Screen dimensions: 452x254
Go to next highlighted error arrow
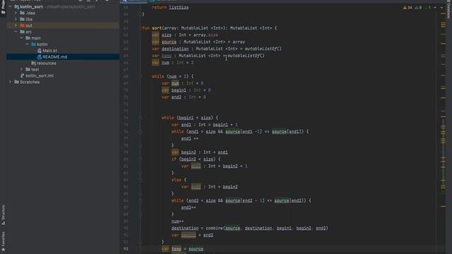(441, 8)
